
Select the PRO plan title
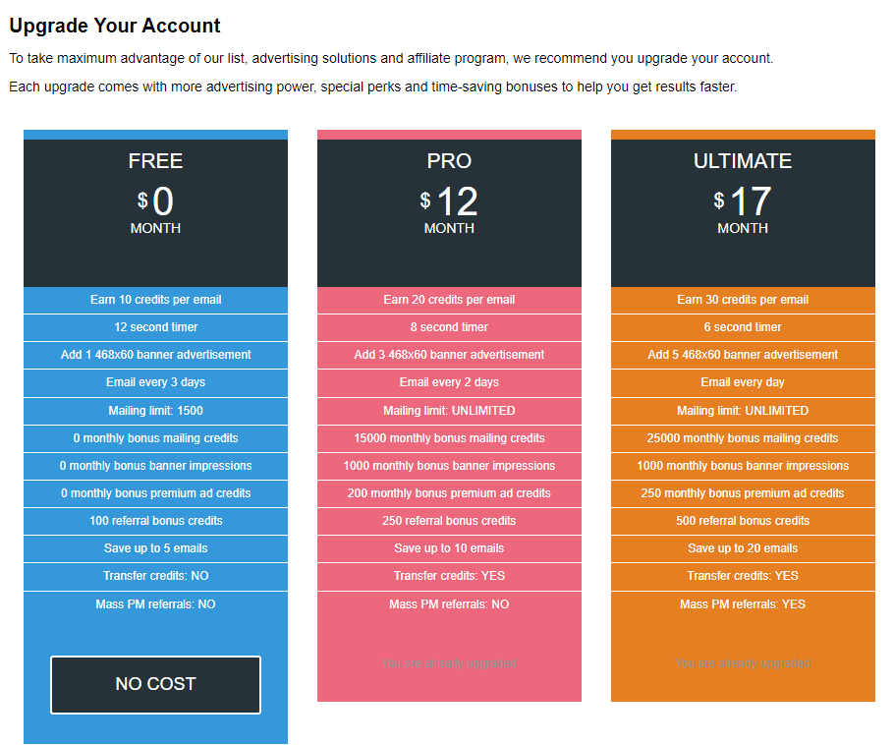[449, 161]
